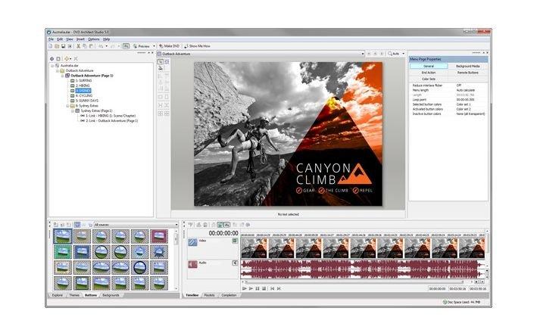The width and height of the screenshot is (537, 336).
Task: Open the Insert menu
Action: (x=81, y=39)
